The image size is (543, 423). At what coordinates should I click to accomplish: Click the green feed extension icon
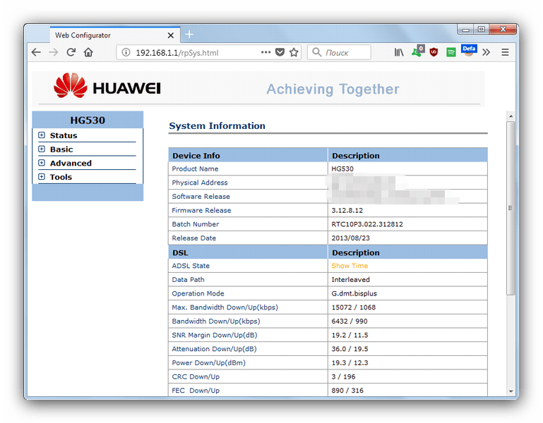tap(451, 53)
